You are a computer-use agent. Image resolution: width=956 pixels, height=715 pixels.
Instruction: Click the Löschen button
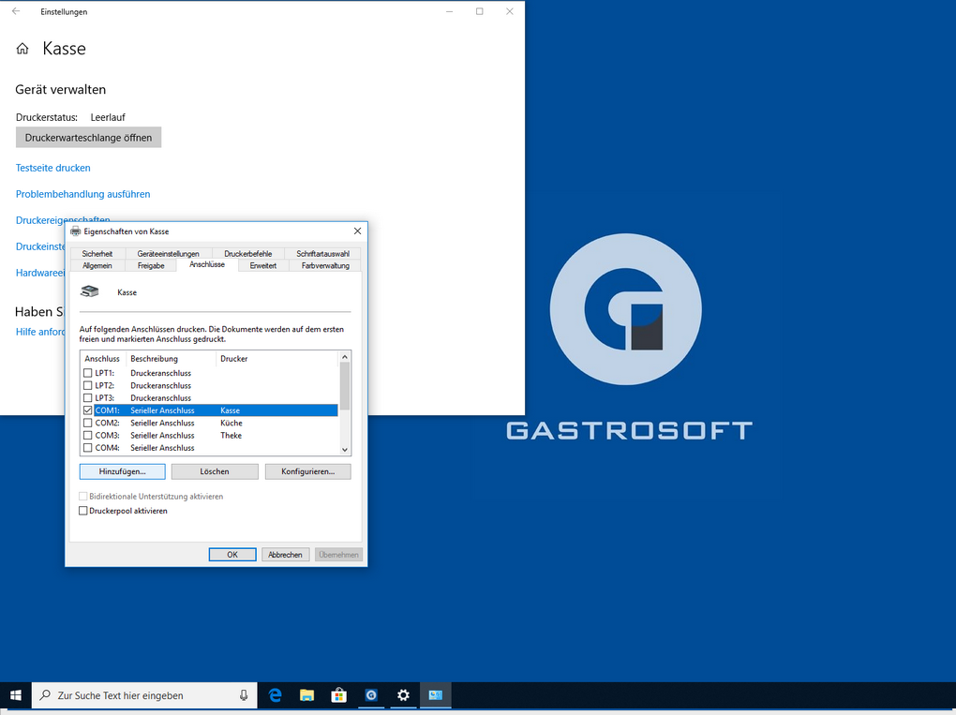point(215,471)
